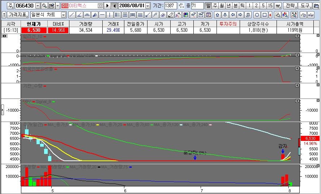Click the 이티맥스 stock name field
The image size is (321, 194).
82,6
